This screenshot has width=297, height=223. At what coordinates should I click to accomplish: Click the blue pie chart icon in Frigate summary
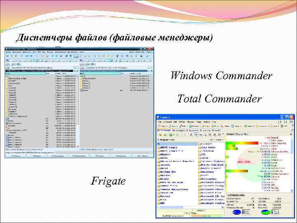(x=237, y=212)
